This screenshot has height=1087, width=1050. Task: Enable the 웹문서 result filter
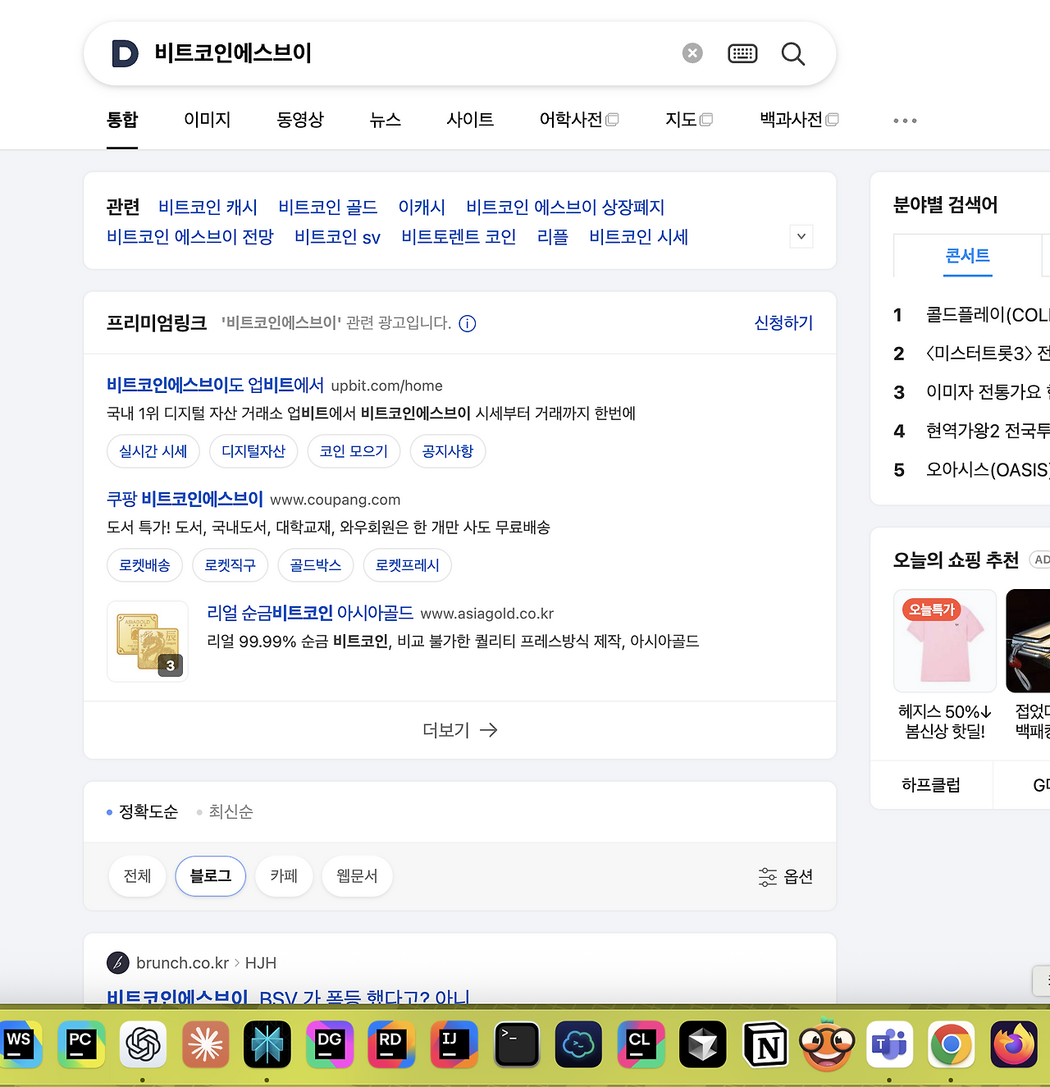(x=357, y=876)
